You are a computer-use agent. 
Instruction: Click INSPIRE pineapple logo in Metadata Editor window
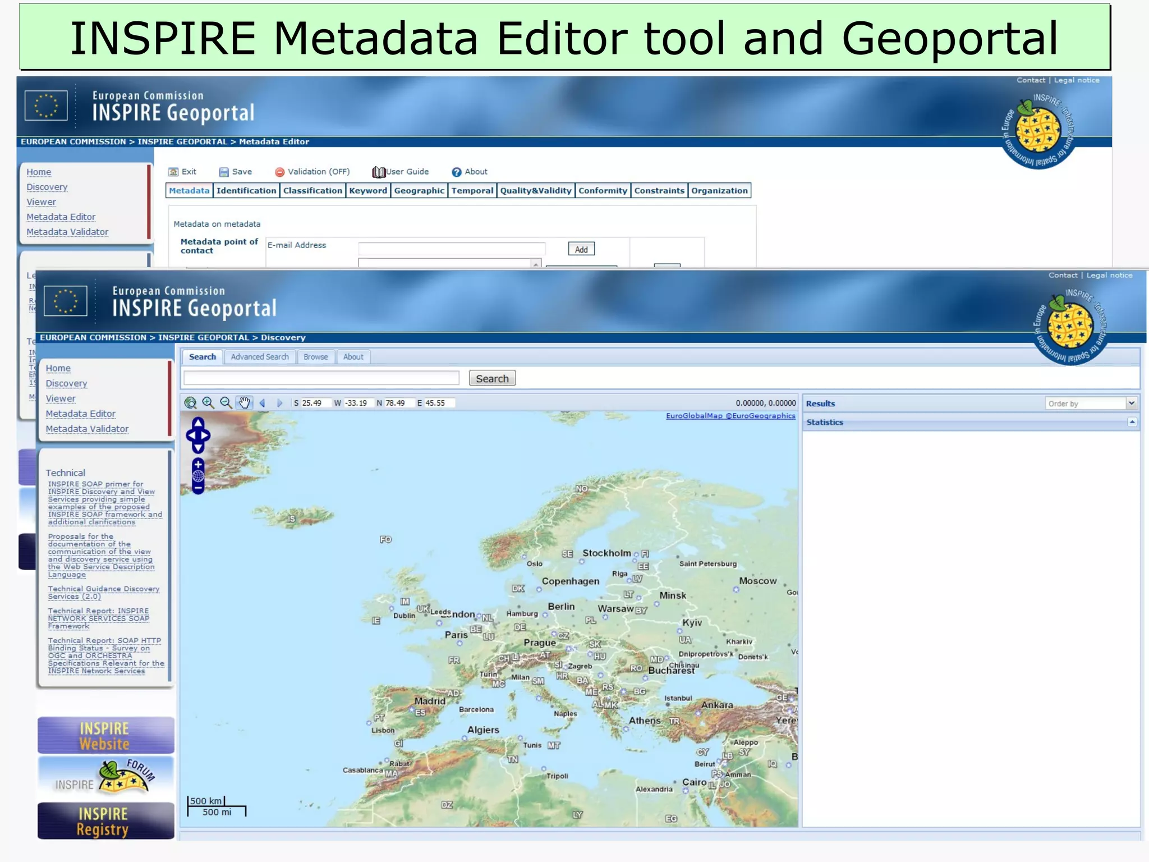point(1038,130)
